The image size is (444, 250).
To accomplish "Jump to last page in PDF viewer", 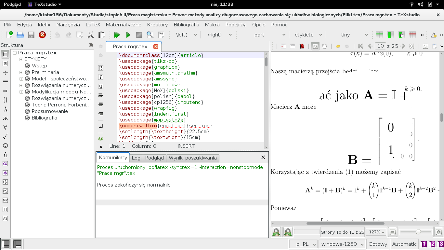I will point(411,46).
